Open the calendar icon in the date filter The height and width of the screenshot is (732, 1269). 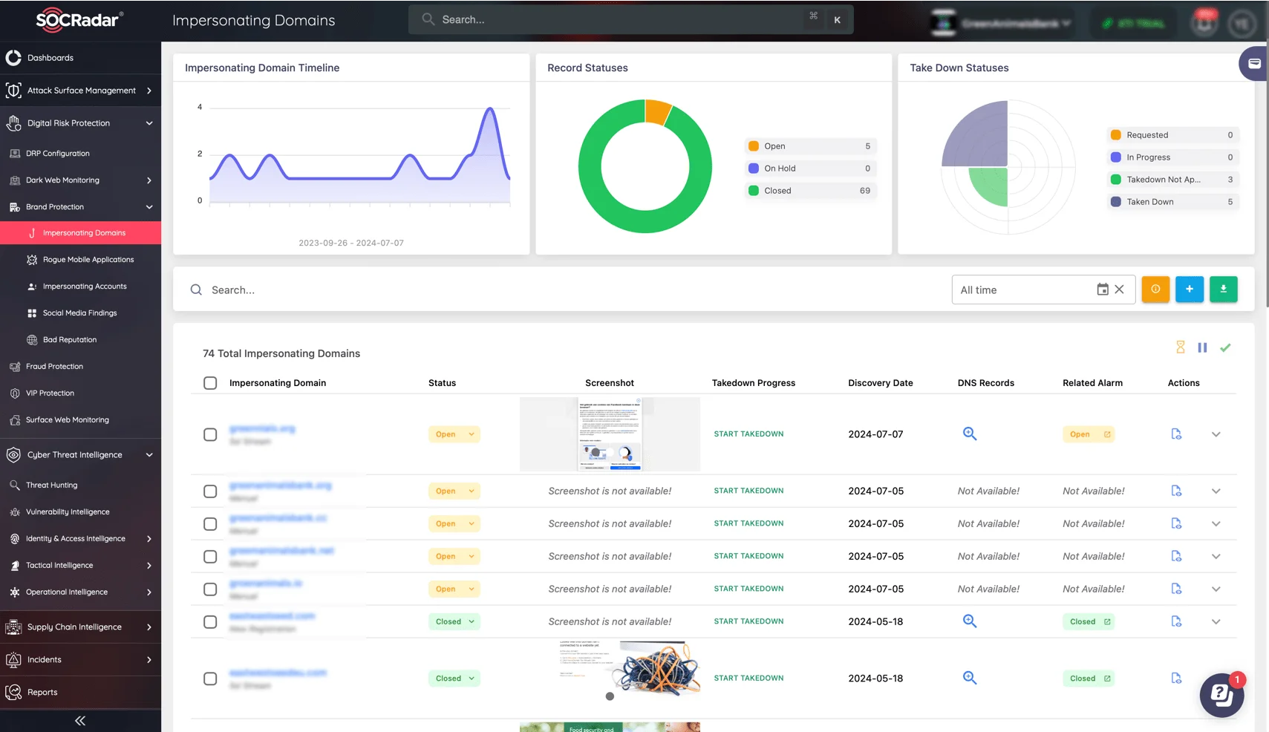pos(1103,290)
